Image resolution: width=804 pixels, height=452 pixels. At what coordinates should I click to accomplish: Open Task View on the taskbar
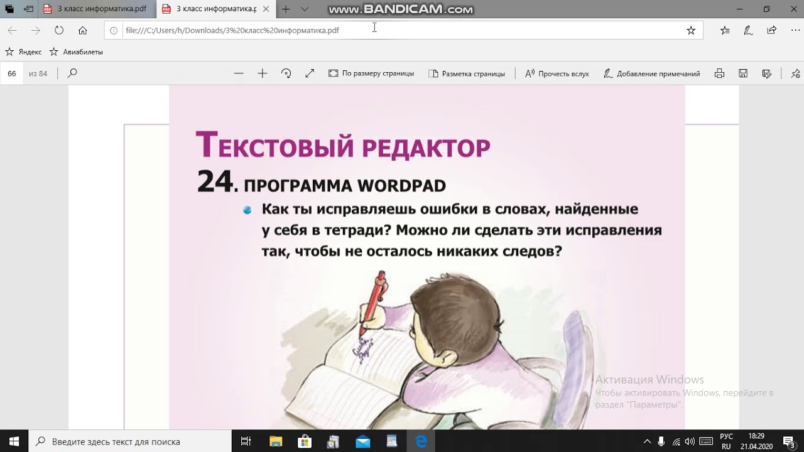pos(246,441)
